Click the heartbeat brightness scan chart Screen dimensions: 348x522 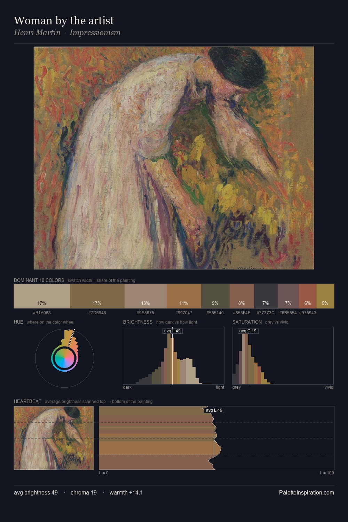click(x=216, y=438)
